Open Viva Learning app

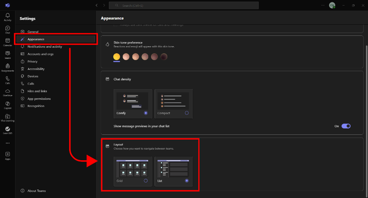[x=8, y=117]
